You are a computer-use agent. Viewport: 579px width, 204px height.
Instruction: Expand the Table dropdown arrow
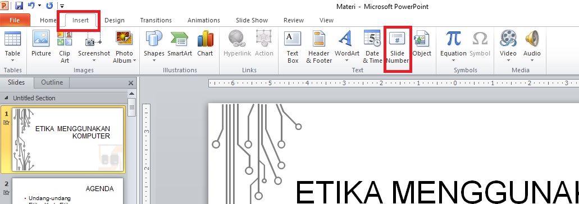12,61
